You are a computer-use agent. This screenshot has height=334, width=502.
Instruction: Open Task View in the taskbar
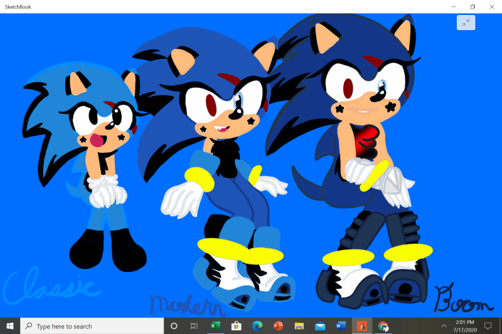coord(195,326)
